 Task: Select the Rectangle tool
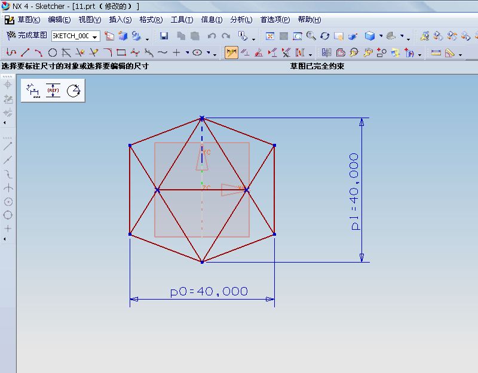121,53
